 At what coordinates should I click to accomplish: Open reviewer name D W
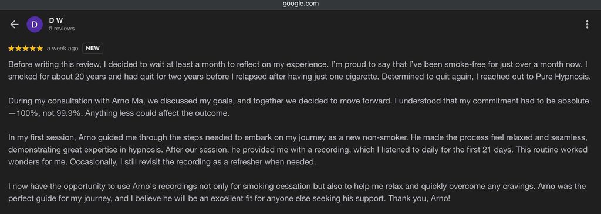56,20
